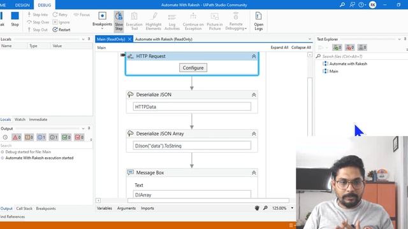408x229 pixels.
Task: Open the Arguments panel
Action: pos(126,208)
